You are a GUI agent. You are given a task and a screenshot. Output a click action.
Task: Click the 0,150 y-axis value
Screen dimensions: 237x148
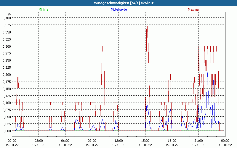(x=7, y=89)
